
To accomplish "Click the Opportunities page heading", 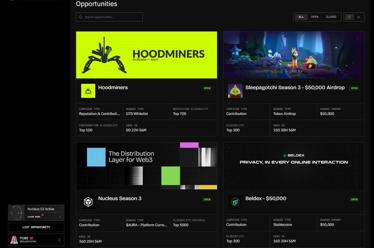I will click(97, 4).
